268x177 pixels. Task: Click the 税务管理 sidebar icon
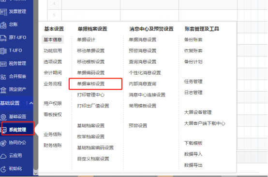[x=3, y=64]
